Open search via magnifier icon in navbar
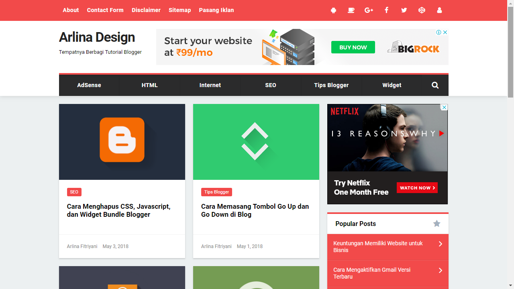The image size is (514, 289). [435, 85]
